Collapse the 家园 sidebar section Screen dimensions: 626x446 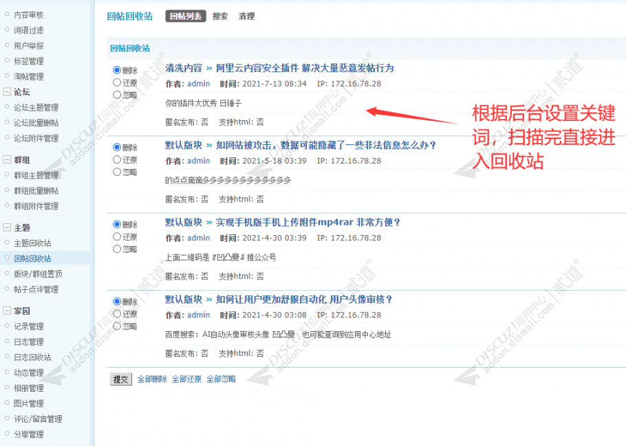(x=7, y=311)
